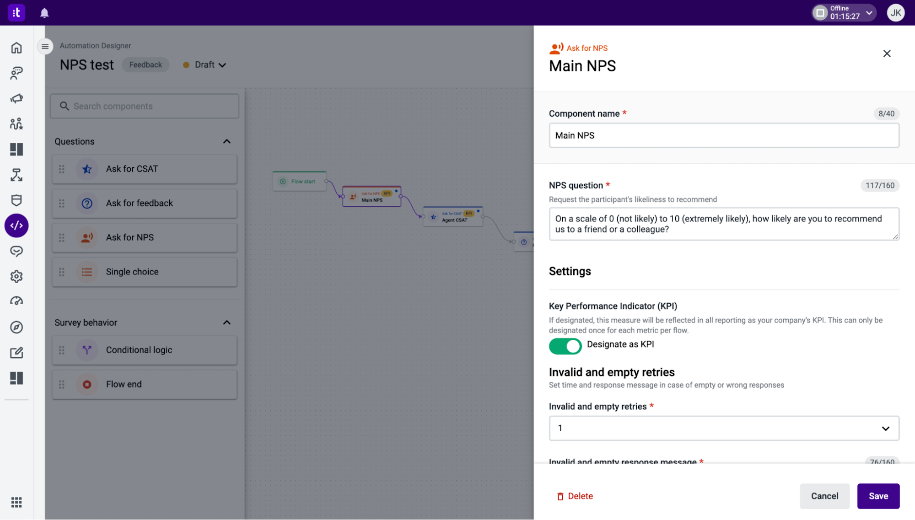The height and width of the screenshot is (520, 915).
Task: Open the upper dashboard grid sidebar icon
Action: click(16, 149)
